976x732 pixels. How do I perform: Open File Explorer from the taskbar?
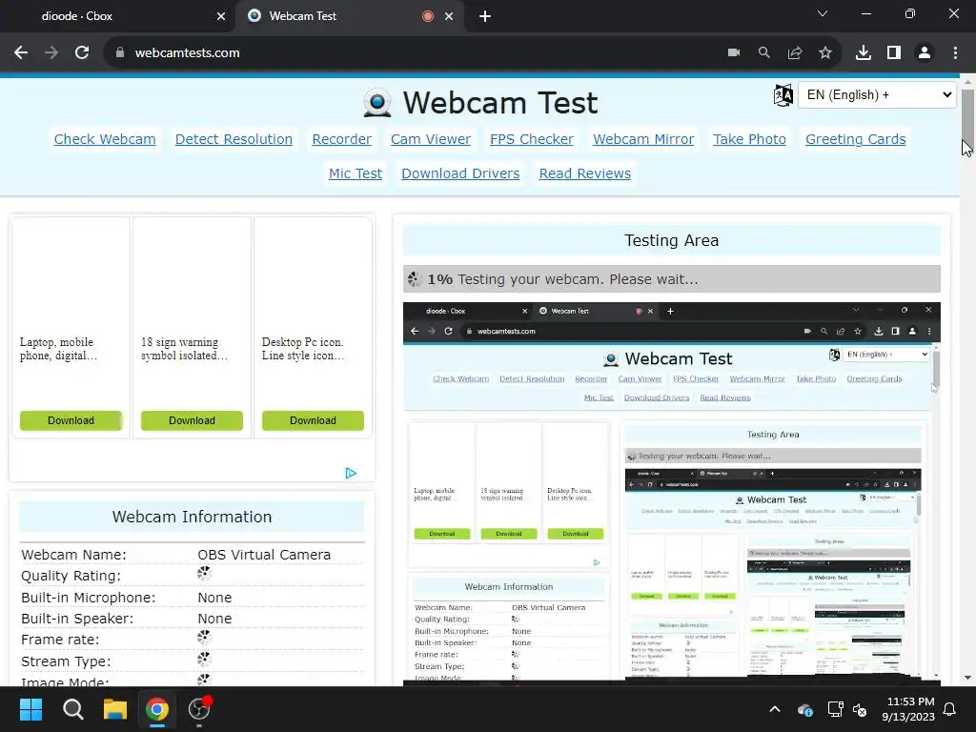pyautogui.click(x=115, y=709)
